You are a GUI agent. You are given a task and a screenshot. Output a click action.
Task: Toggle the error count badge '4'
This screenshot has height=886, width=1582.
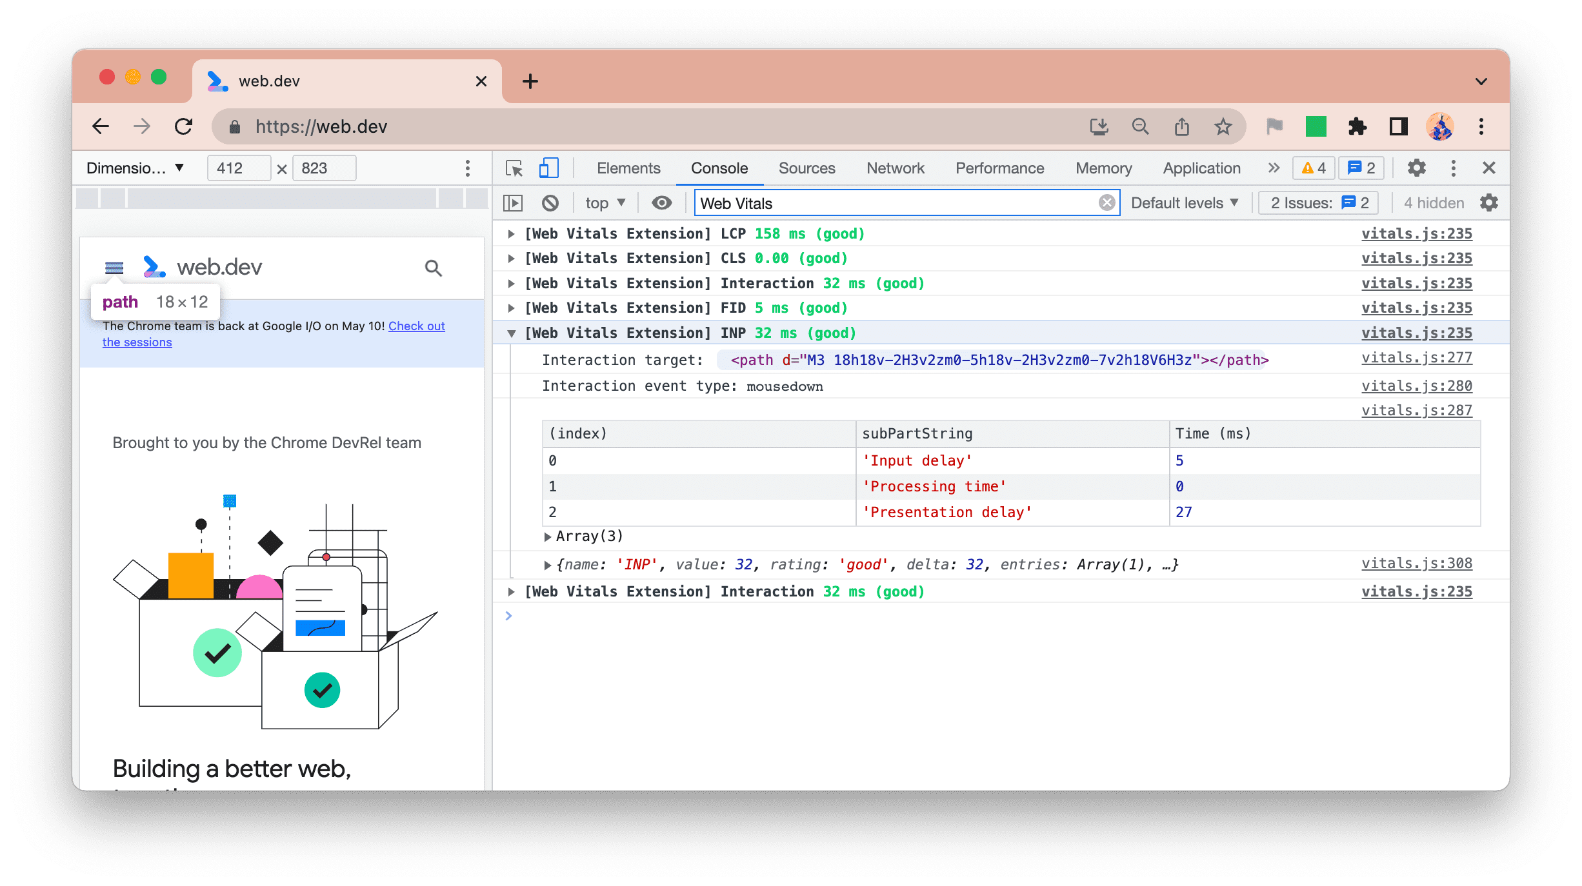tap(1315, 168)
